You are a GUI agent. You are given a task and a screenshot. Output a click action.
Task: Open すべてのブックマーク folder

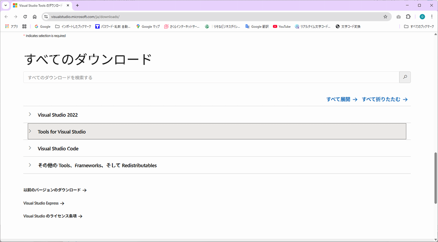coord(419,26)
